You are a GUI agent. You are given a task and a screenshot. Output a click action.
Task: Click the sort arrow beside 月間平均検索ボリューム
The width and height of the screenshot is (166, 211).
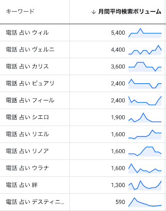[94, 12]
